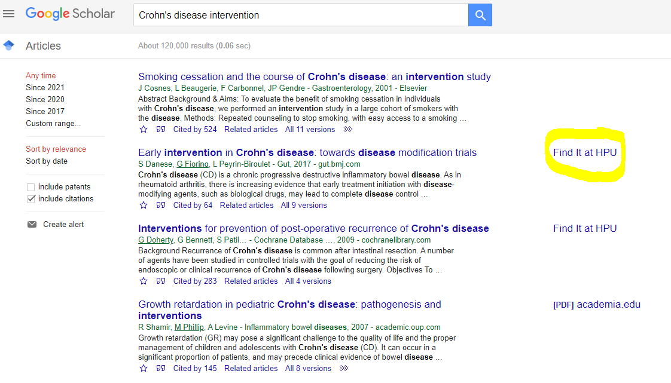The image size is (671, 383).
Task: Cite the Smoking cessation article quote icon
Action: point(161,129)
